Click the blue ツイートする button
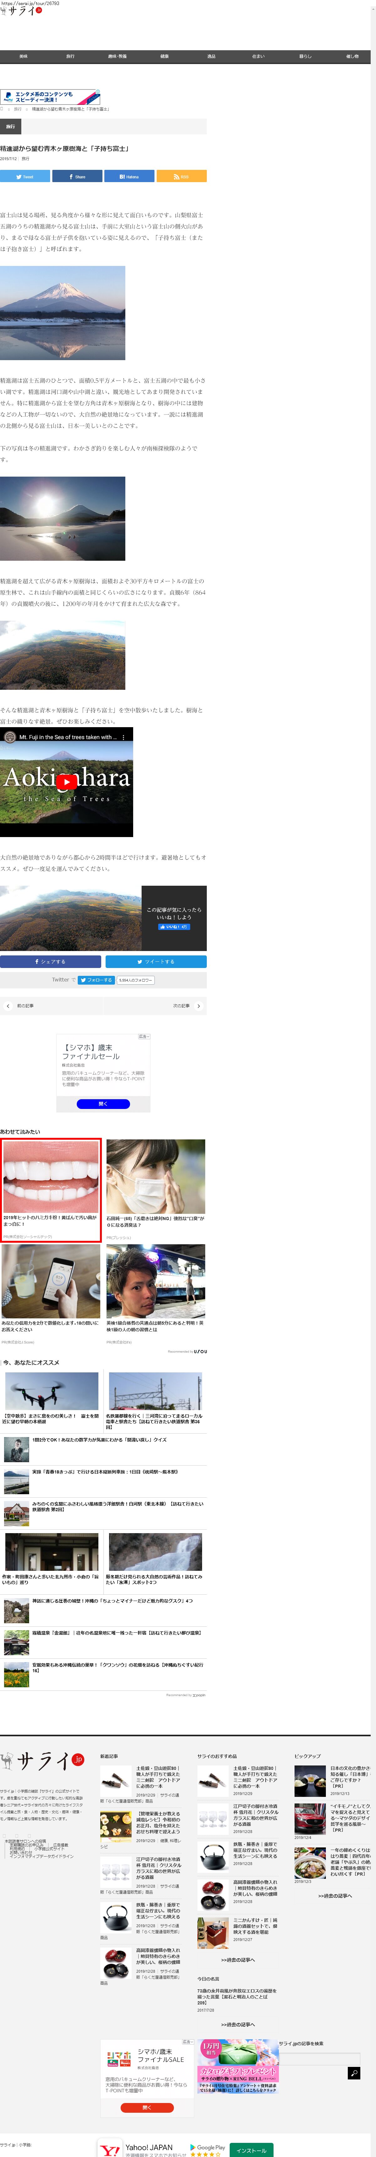376x2157 pixels. pyautogui.click(x=155, y=961)
